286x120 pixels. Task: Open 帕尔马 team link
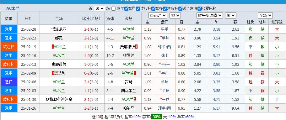click(129, 108)
